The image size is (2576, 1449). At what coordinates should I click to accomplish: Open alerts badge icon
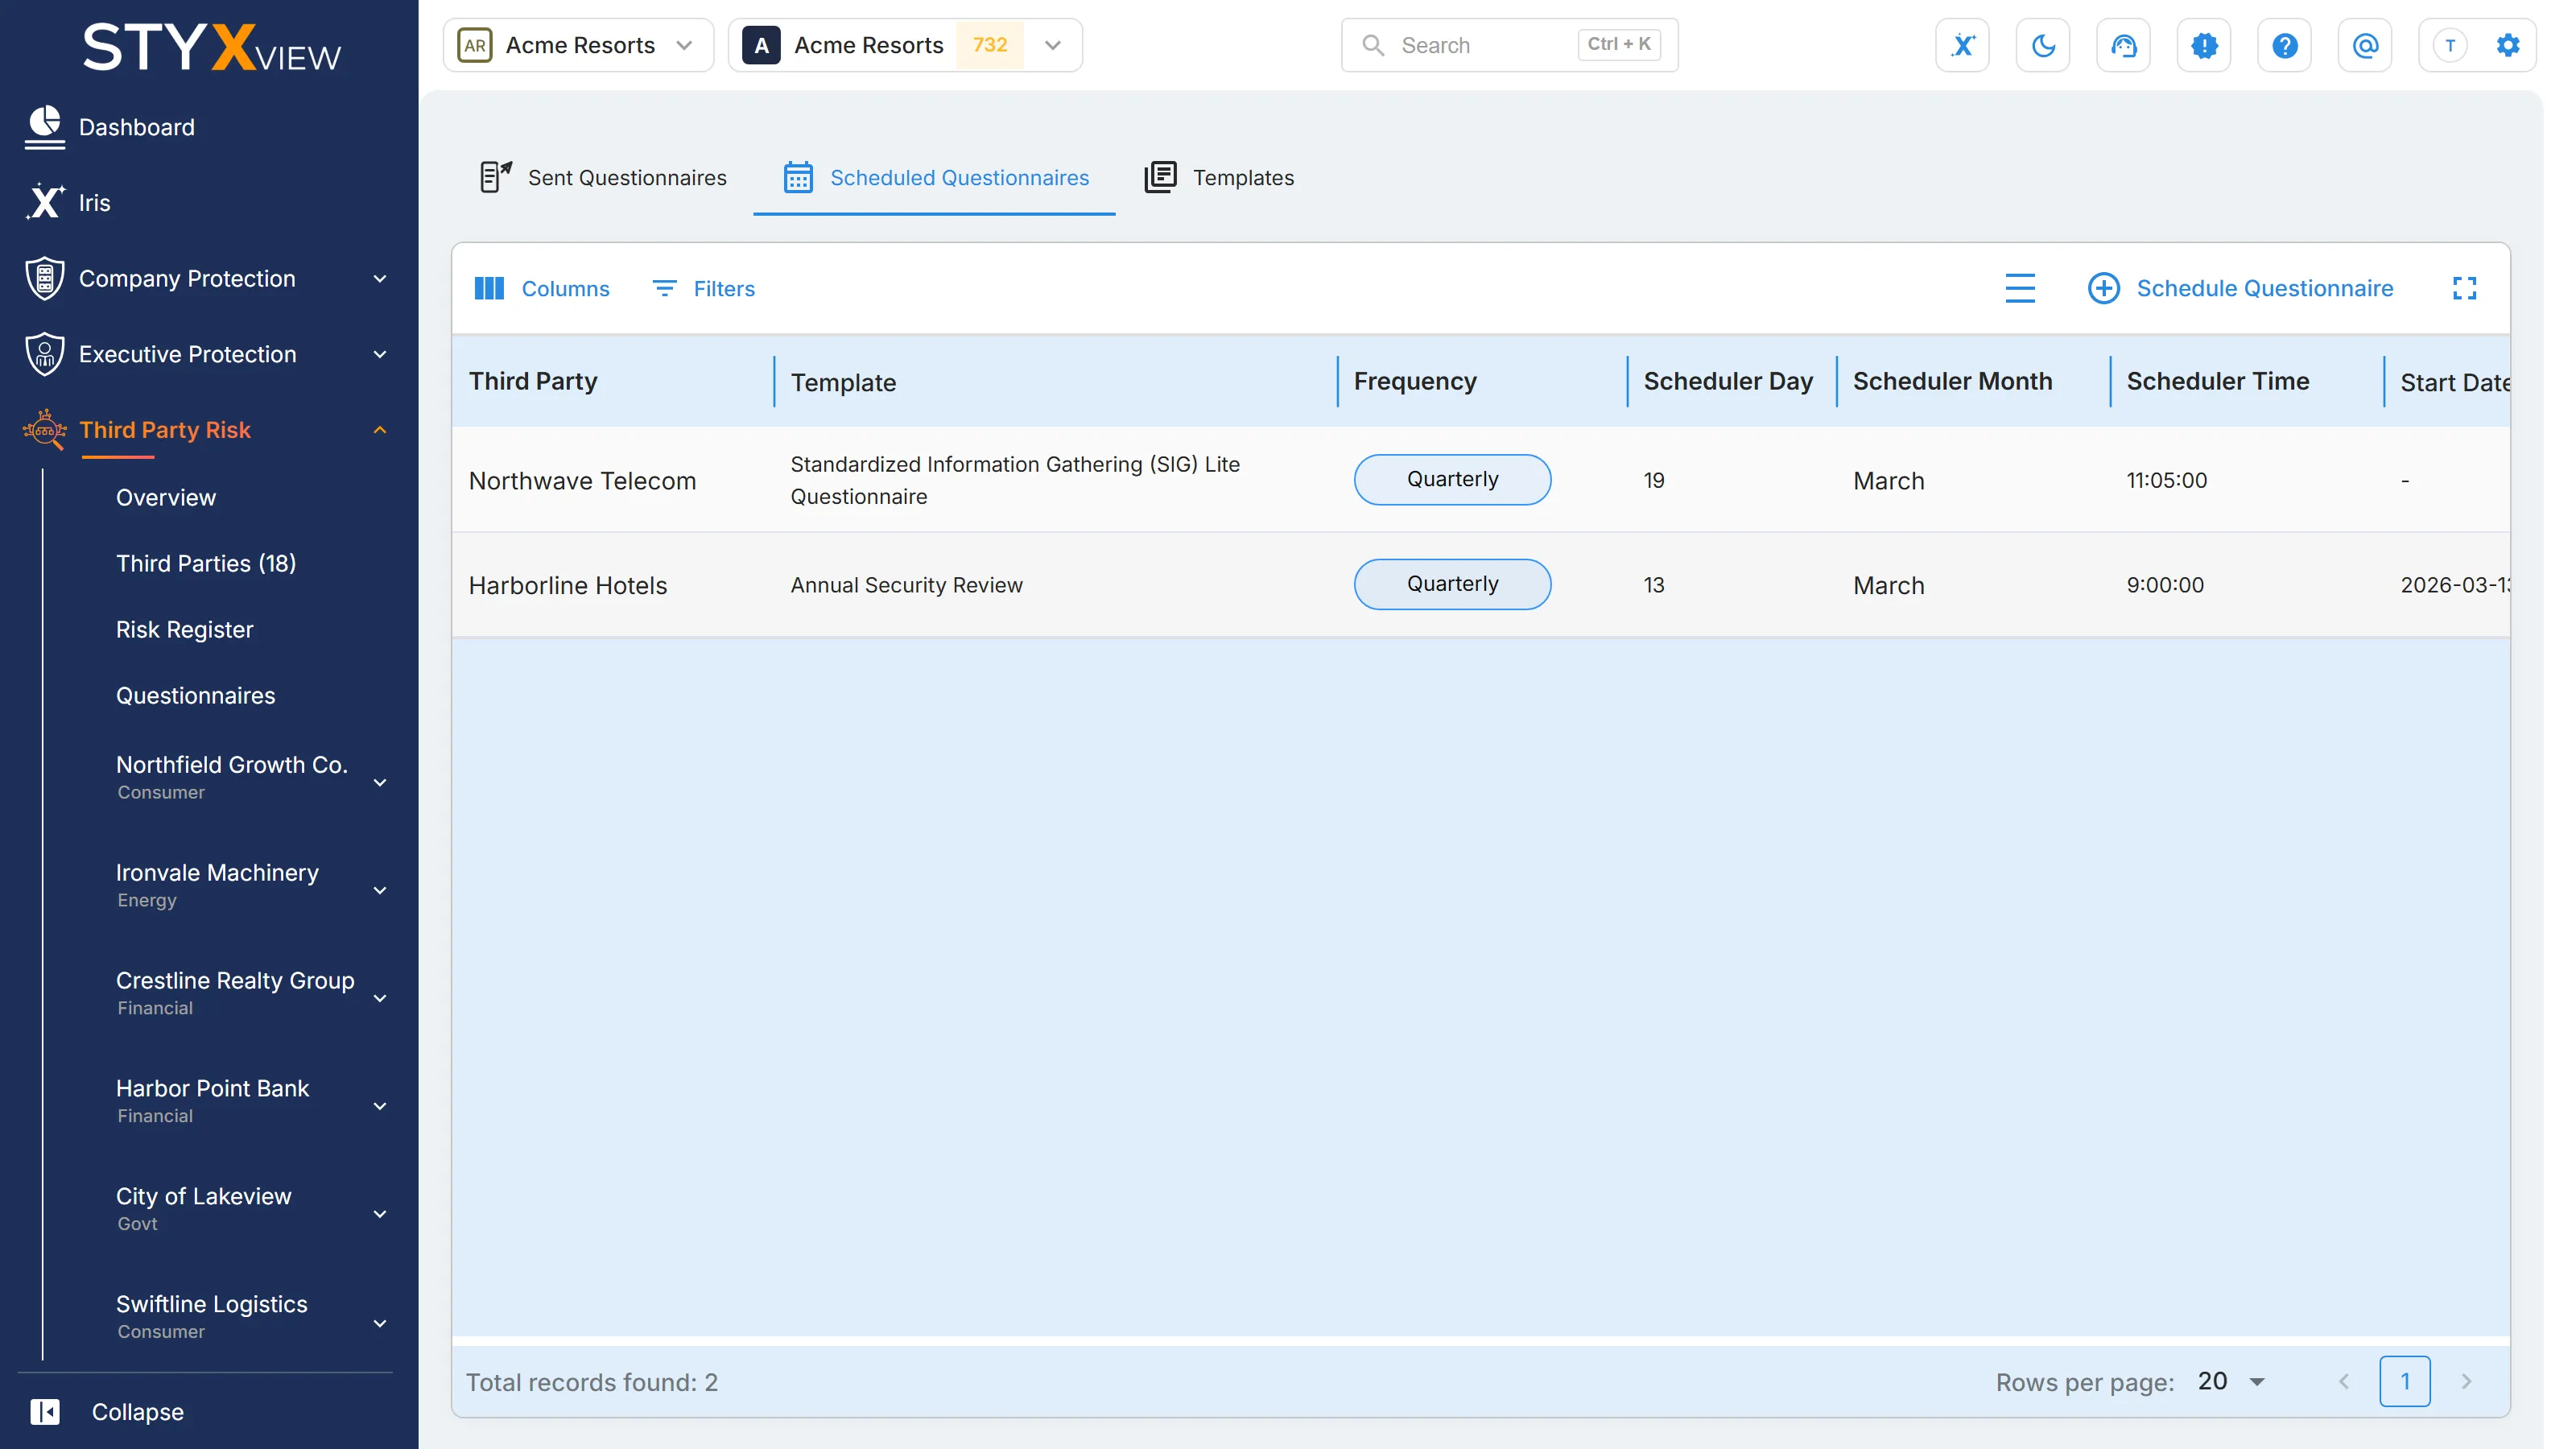tap(2204, 45)
